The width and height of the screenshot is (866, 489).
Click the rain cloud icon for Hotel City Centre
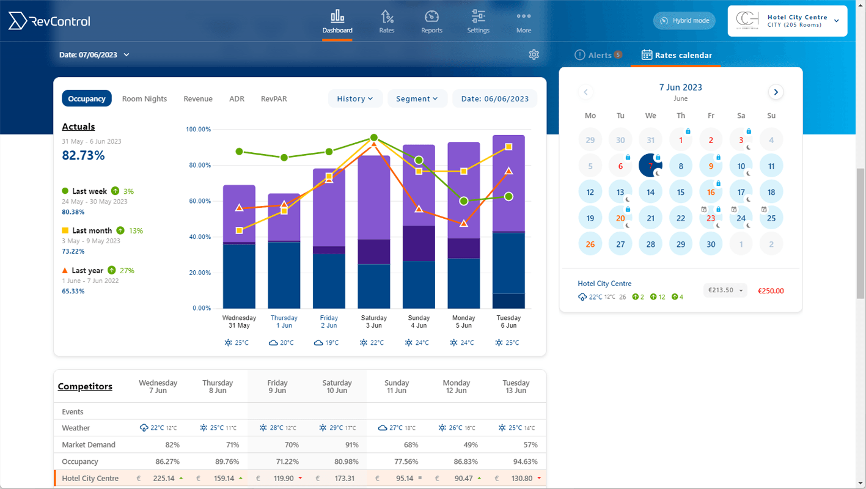(582, 296)
